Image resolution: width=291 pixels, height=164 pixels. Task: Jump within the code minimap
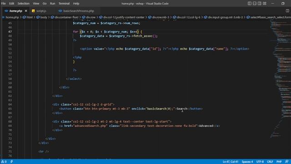(x=280, y=79)
